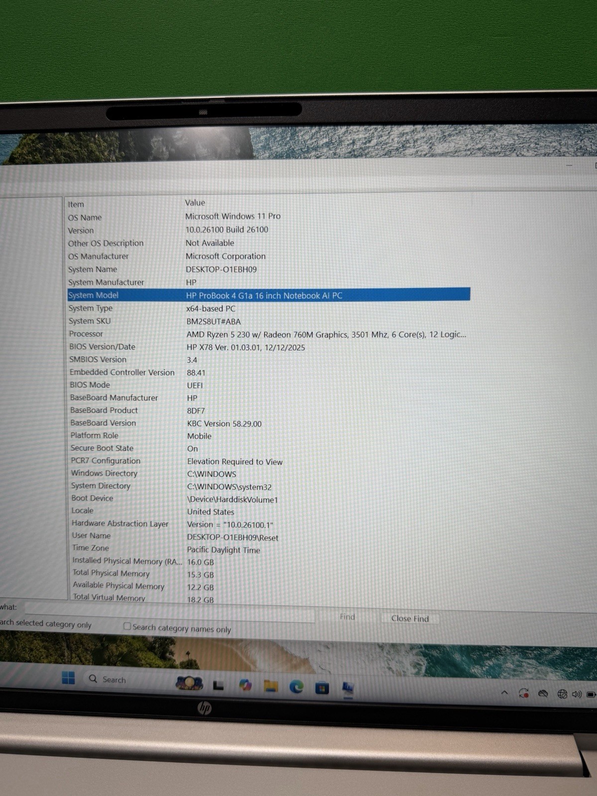Click the Close Find button
The height and width of the screenshot is (796, 597).
point(410,618)
